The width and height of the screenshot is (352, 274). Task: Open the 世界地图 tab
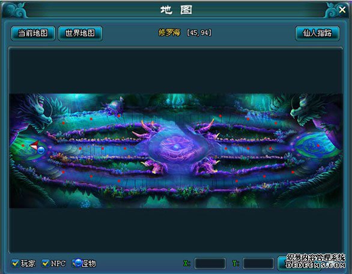click(80, 33)
